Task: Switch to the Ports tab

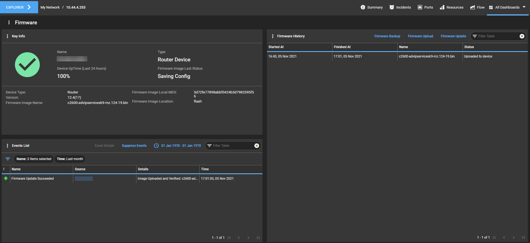Action: (x=426, y=7)
